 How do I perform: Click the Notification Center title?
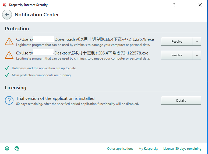pyautogui.click(x=37, y=14)
